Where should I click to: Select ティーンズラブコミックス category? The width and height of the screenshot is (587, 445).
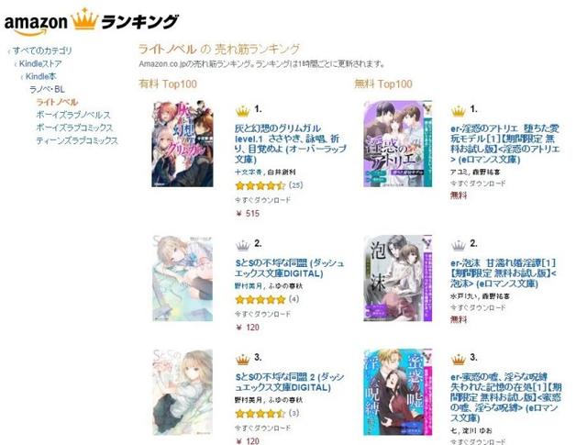pyautogui.click(x=77, y=140)
